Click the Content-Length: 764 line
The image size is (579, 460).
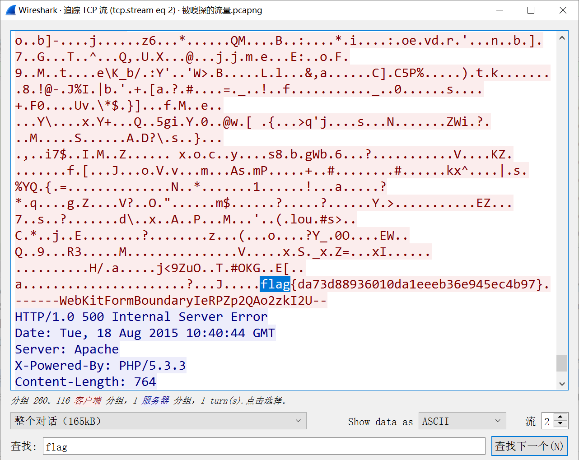pyautogui.click(x=85, y=381)
